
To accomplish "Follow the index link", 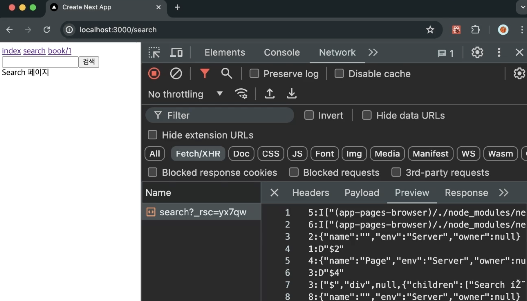I will [11, 51].
